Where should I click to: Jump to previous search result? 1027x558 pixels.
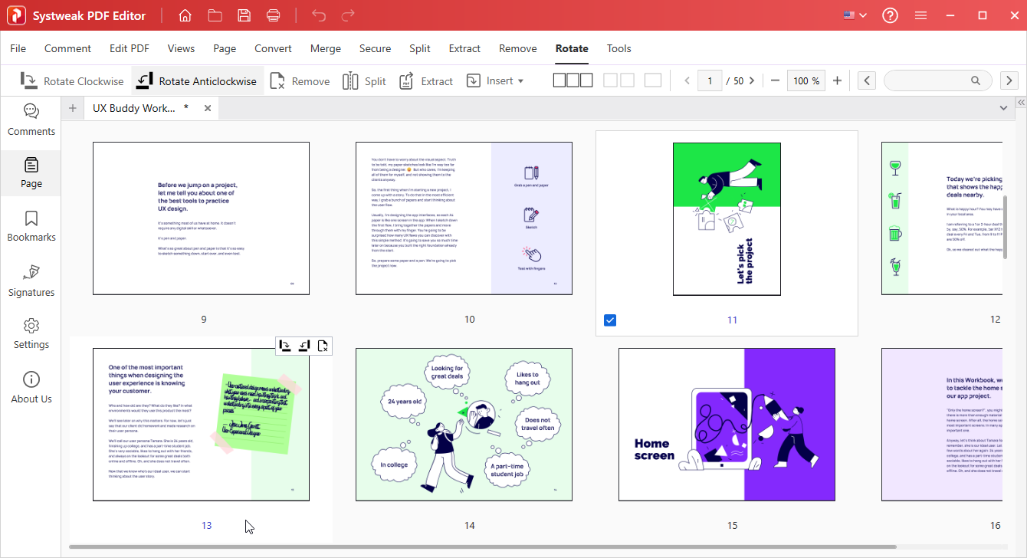pyautogui.click(x=867, y=80)
